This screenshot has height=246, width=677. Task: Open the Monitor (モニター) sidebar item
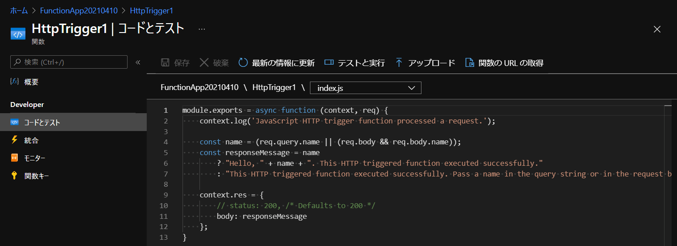click(x=34, y=158)
